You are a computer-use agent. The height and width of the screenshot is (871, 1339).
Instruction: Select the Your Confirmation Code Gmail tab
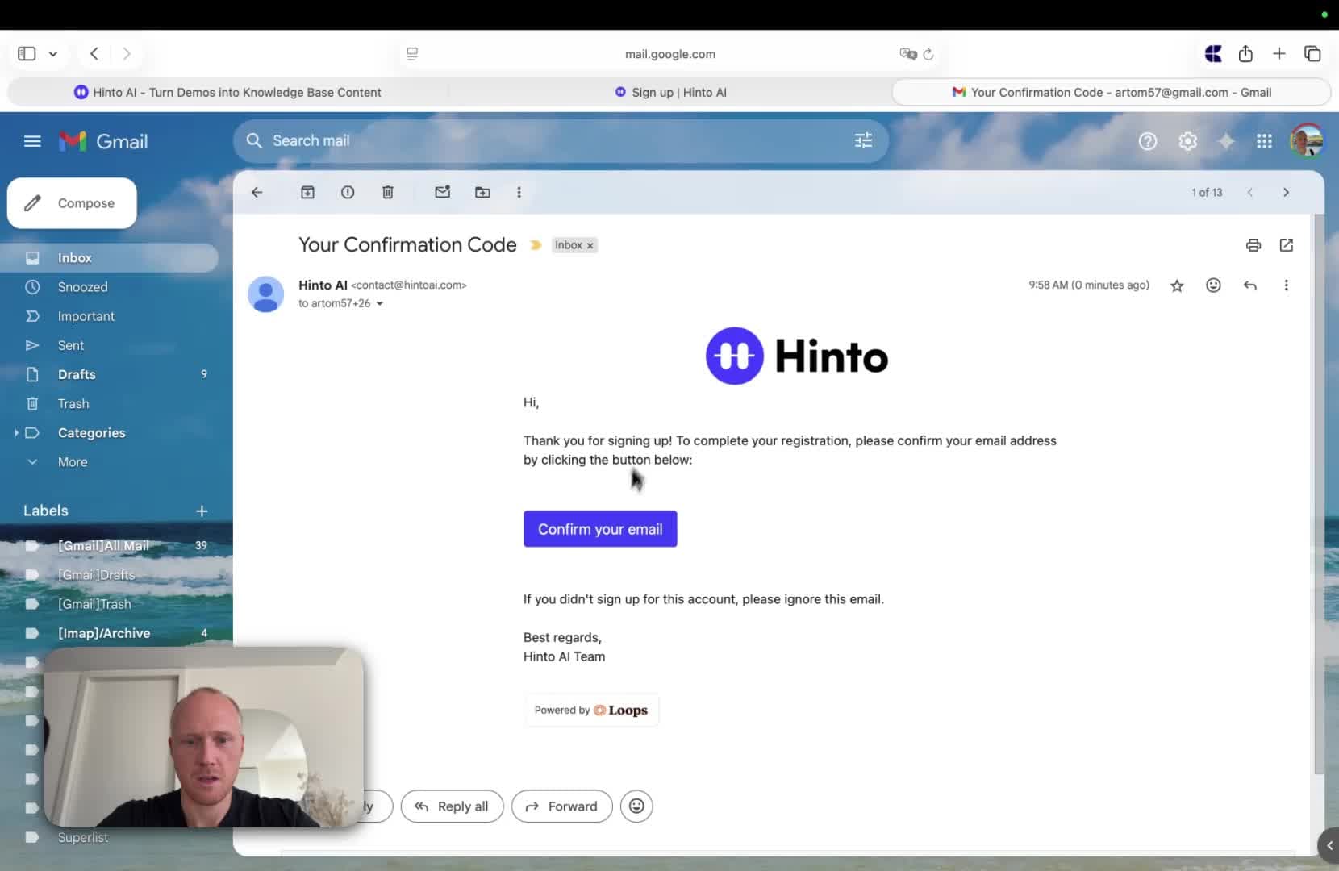tap(1112, 92)
